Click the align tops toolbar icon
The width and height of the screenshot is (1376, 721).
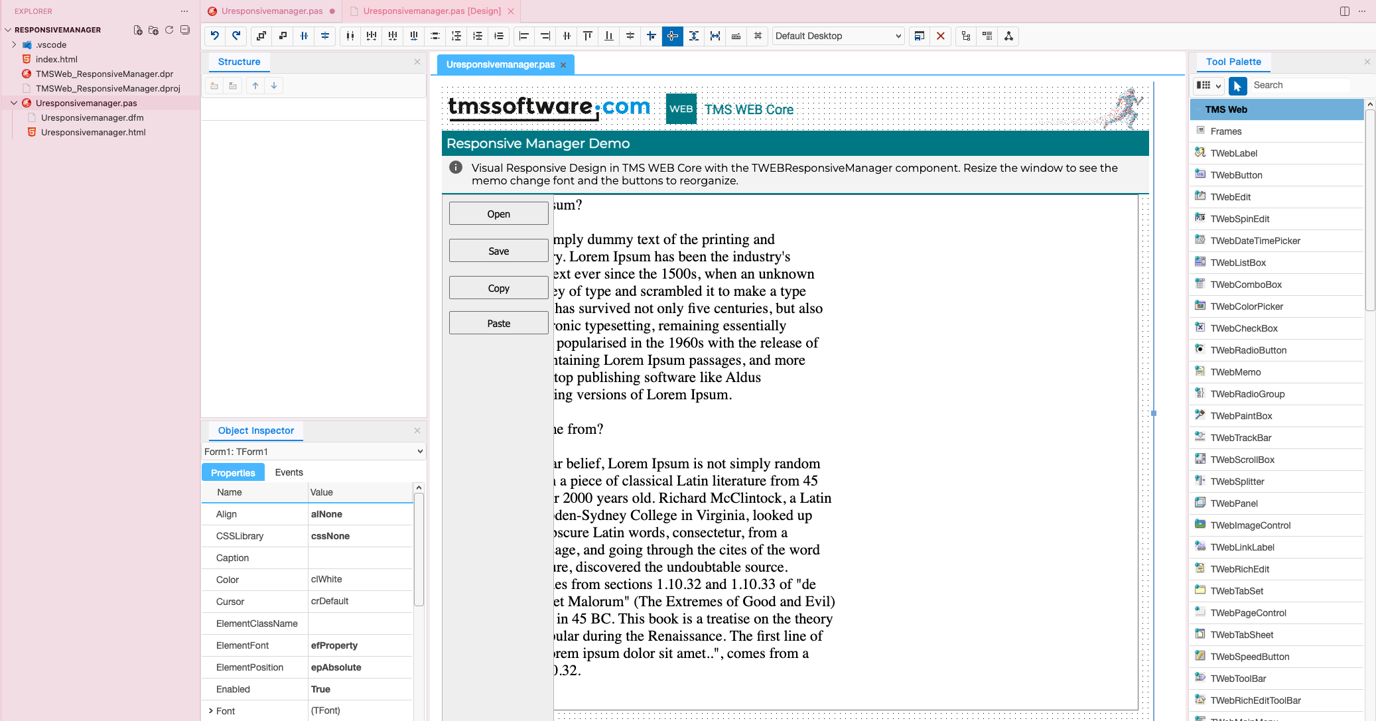click(587, 36)
